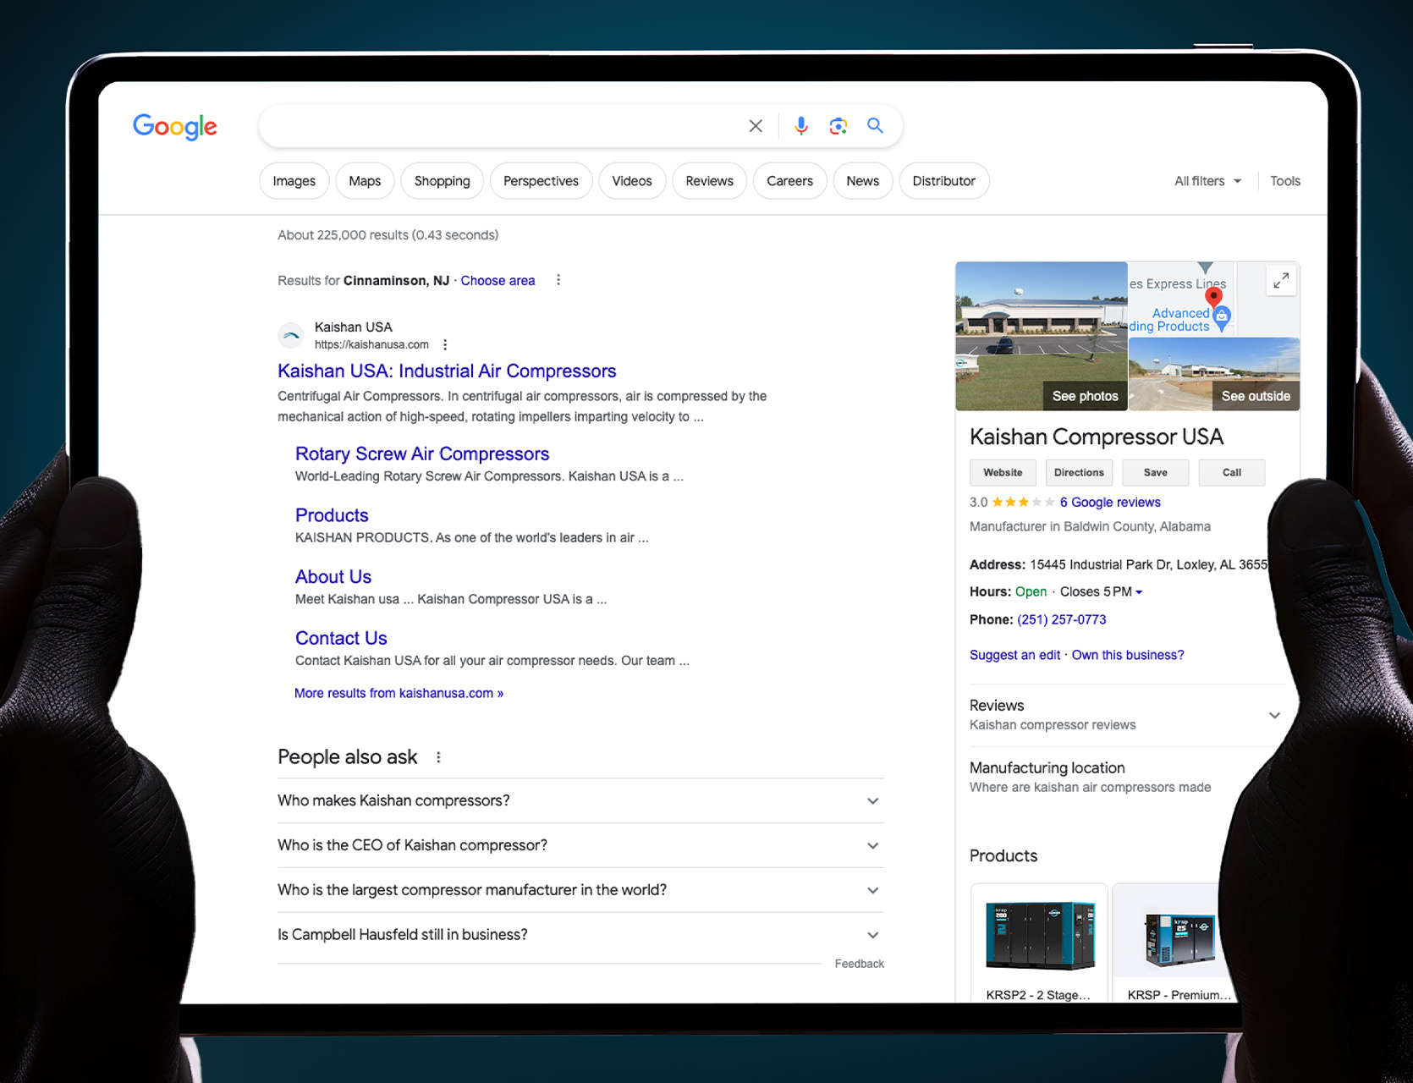Select the Shopping filter chip
1413x1083 pixels.
(x=442, y=181)
